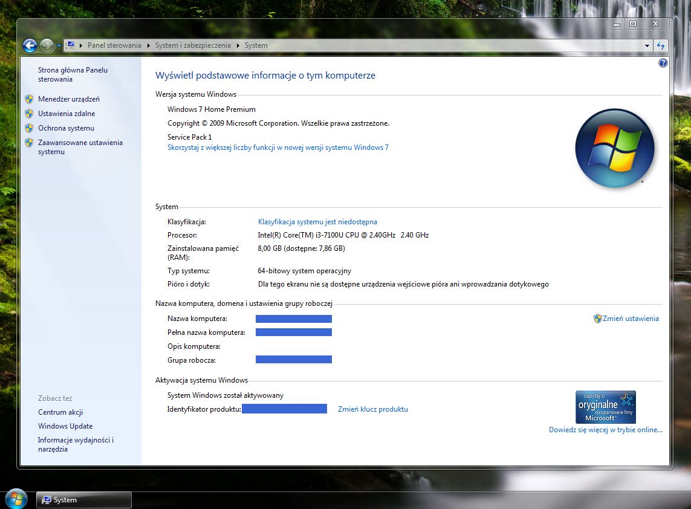Click the Refresh button in address bar
This screenshot has width=691, height=509.
coord(661,45)
